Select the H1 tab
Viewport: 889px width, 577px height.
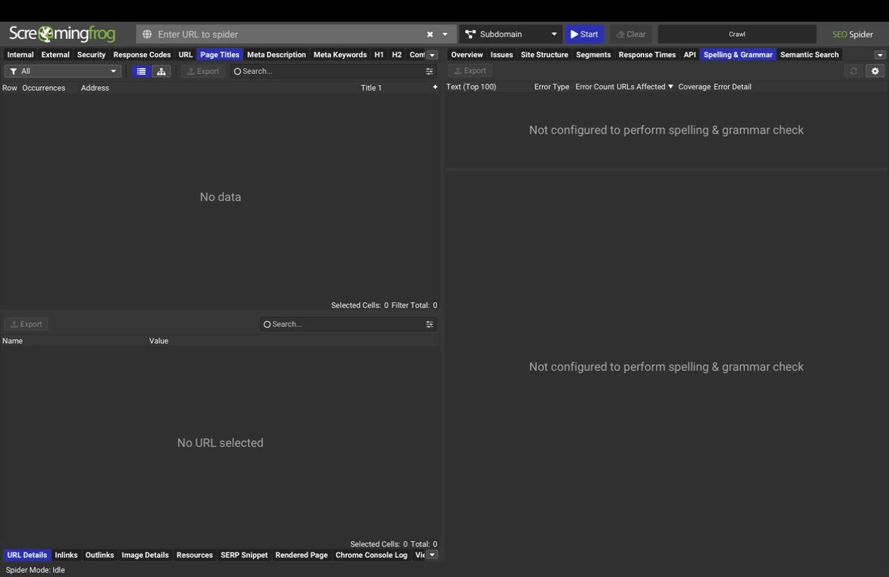379,55
